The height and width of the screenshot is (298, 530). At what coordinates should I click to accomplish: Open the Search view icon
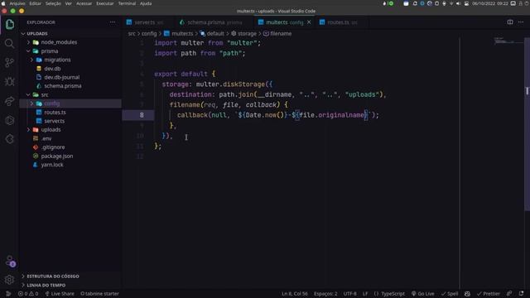point(9,43)
